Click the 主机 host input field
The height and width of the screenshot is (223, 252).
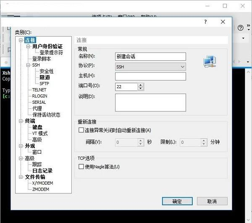pos(150,76)
